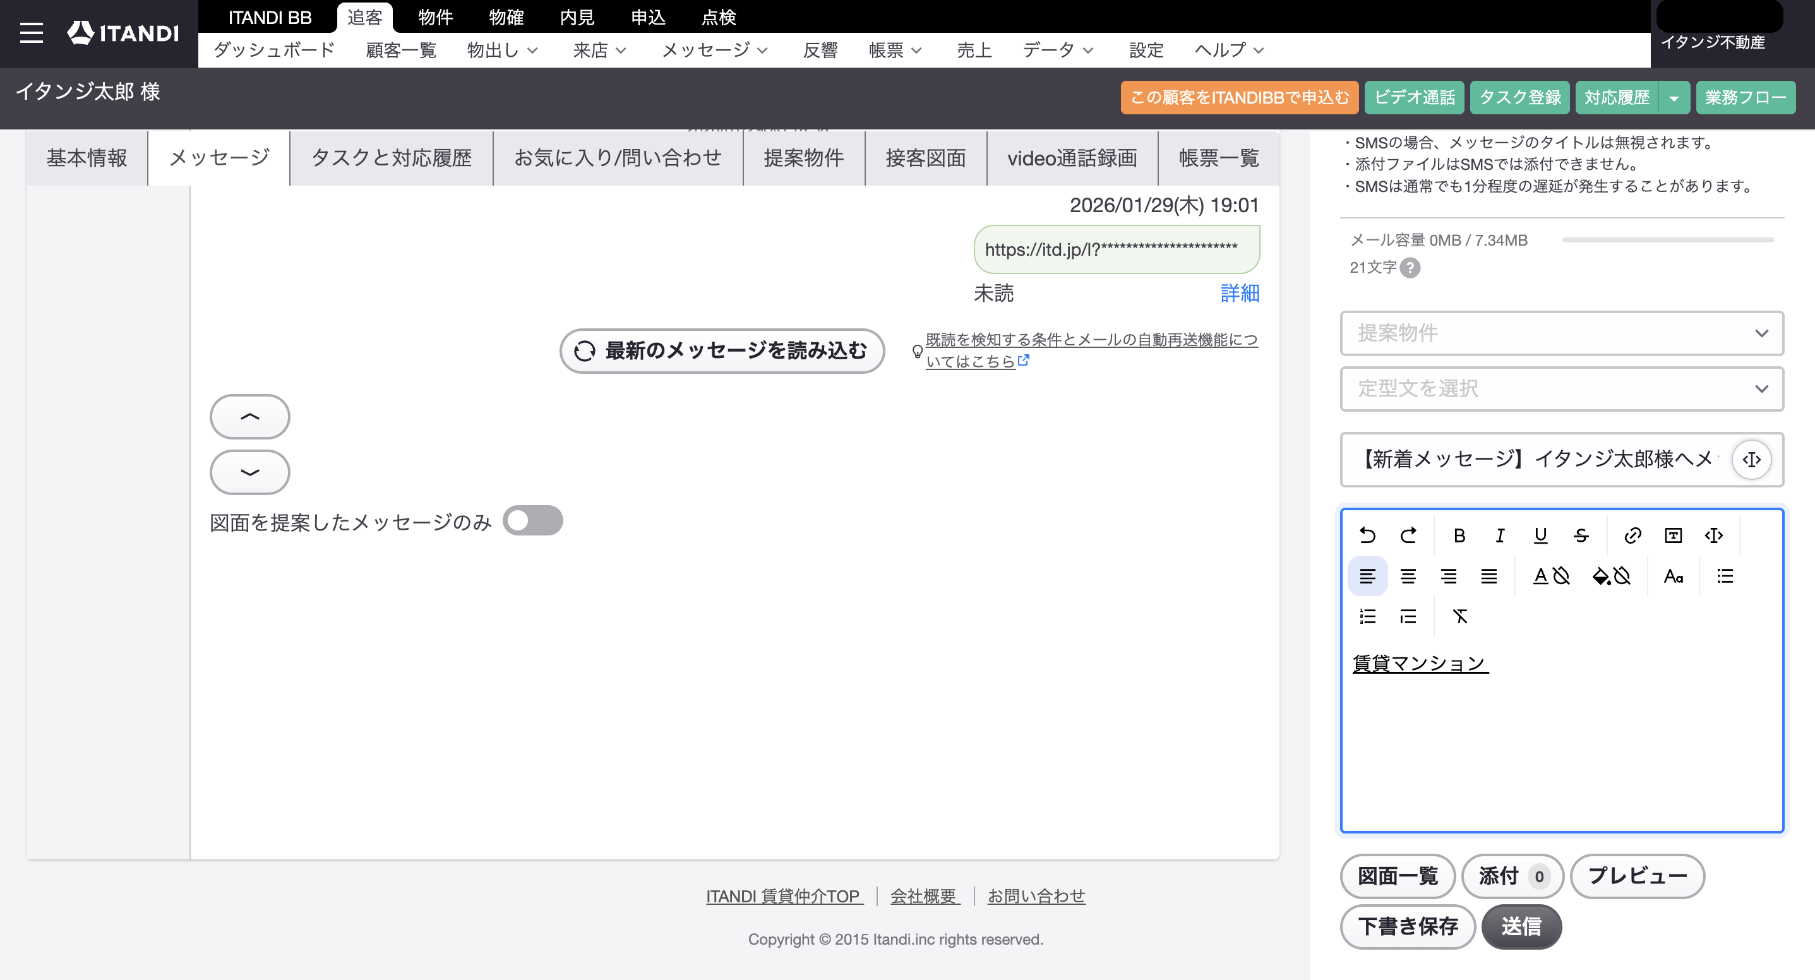Change the font size
The image size is (1815, 980).
(x=1674, y=577)
